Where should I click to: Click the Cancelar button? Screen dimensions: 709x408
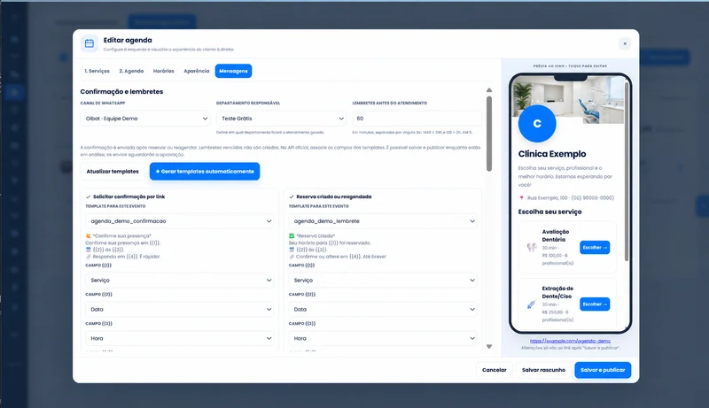pos(495,370)
